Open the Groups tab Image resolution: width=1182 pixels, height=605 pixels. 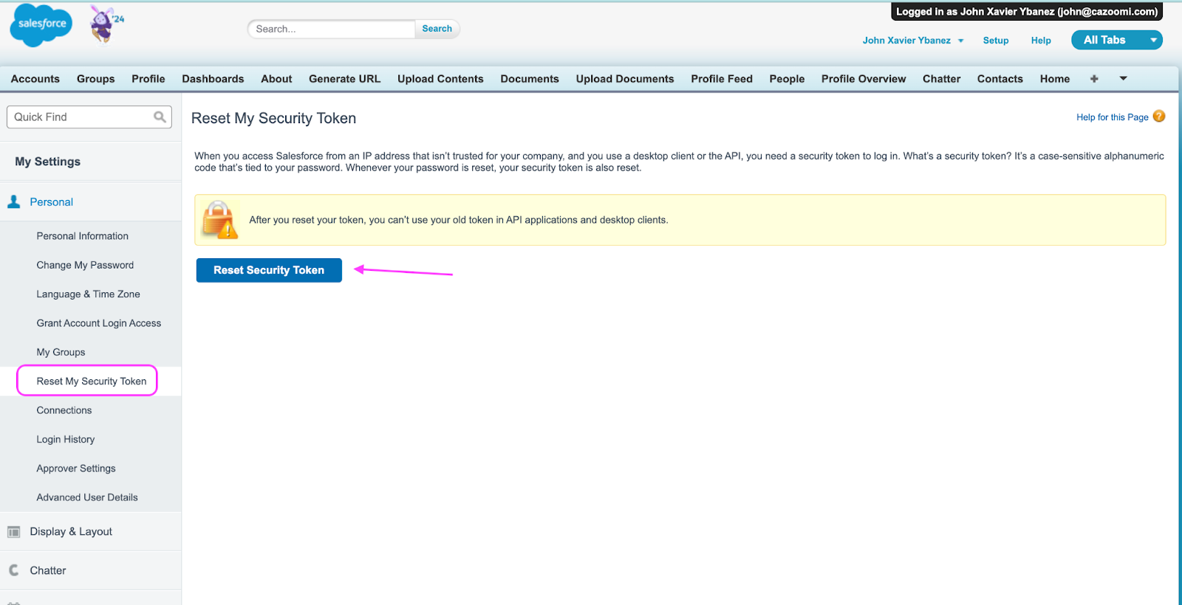tap(96, 79)
